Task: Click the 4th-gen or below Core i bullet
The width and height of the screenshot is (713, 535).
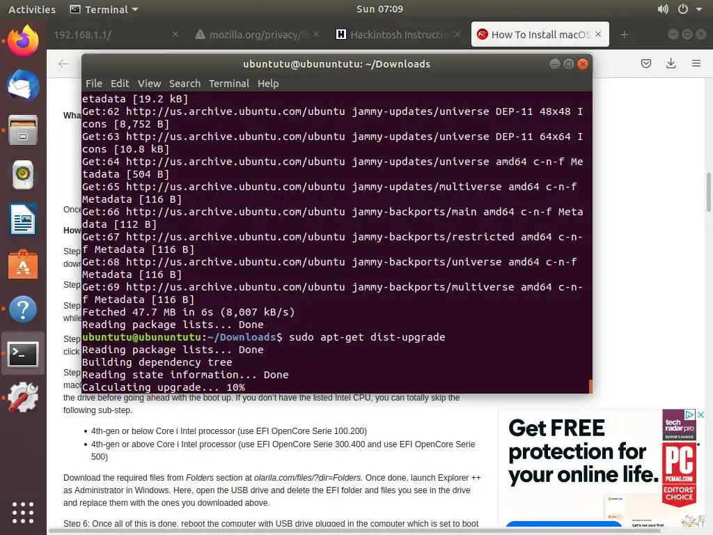Action: [228, 431]
